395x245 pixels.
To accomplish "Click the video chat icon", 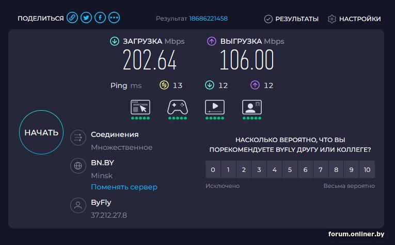I will [x=252, y=107].
